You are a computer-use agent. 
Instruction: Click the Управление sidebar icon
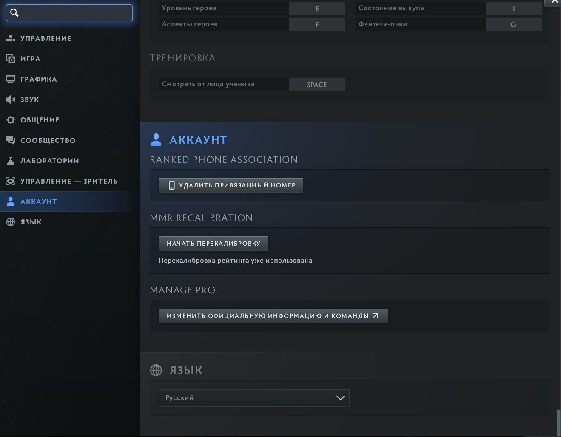point(11,38)
